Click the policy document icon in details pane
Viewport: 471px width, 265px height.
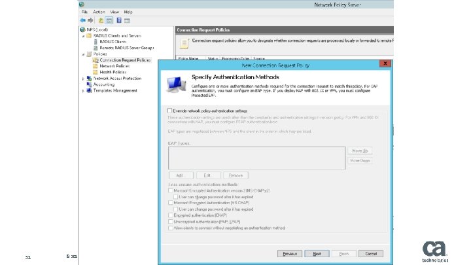point(184,43)
